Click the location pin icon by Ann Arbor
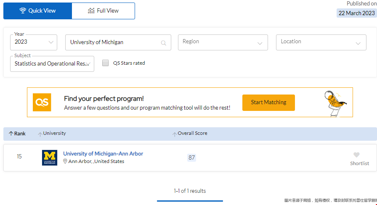Image resolution: width=377 pixels, height=205 pixels. click(x=65, y=161)
